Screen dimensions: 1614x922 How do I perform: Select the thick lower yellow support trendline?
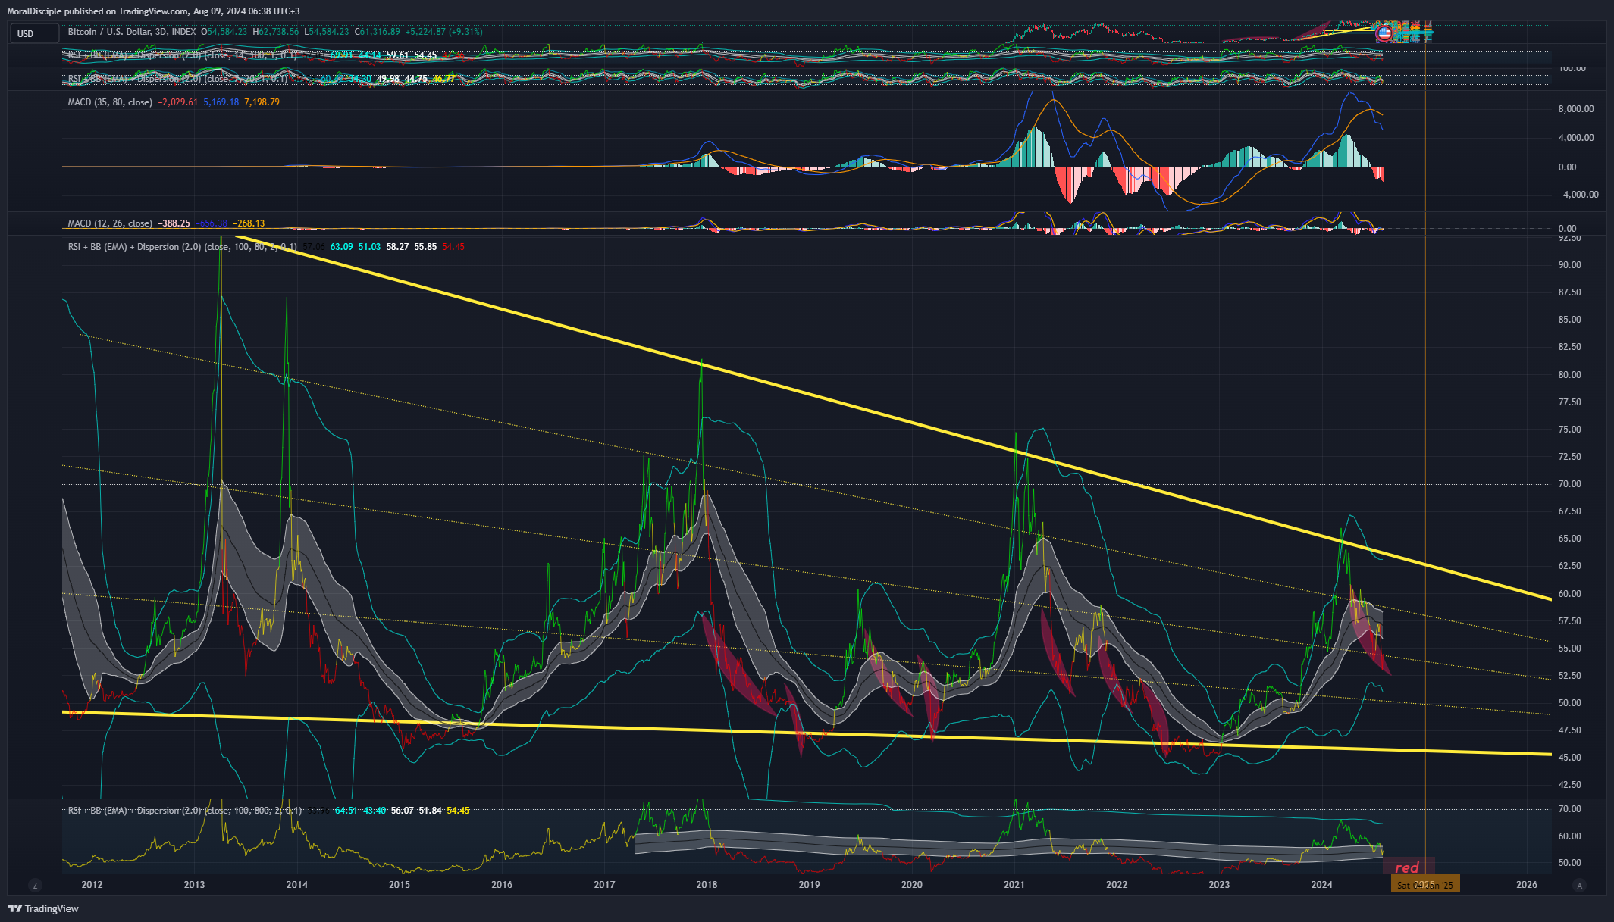tap(807, 733)
